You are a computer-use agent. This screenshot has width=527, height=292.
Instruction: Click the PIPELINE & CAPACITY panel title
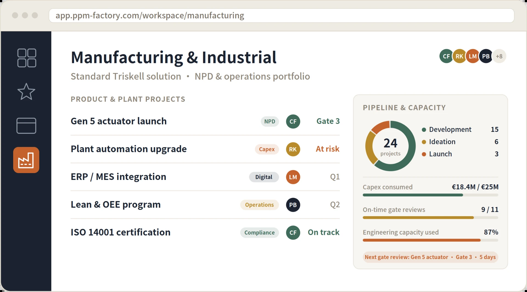[x=404, y=108]
